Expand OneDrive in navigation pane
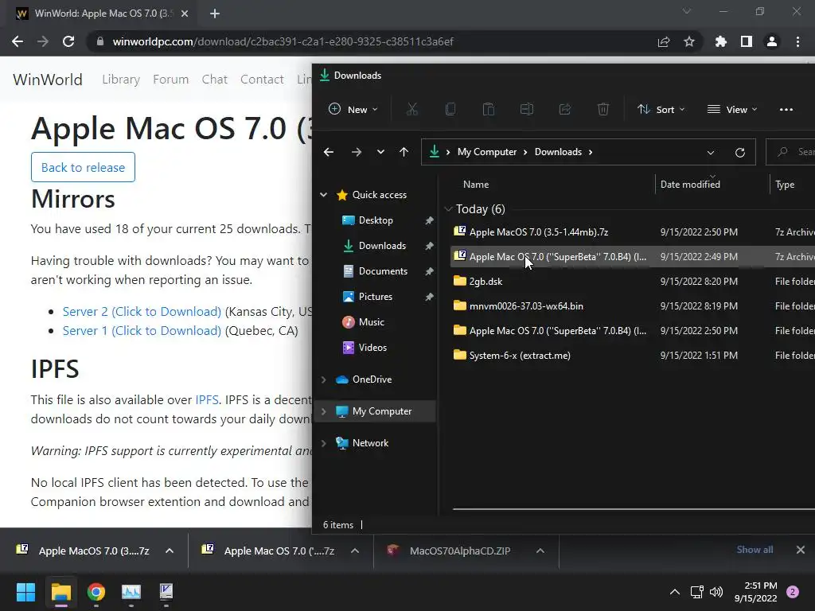This screenshot has width=815, height=611. coord(323,379)
